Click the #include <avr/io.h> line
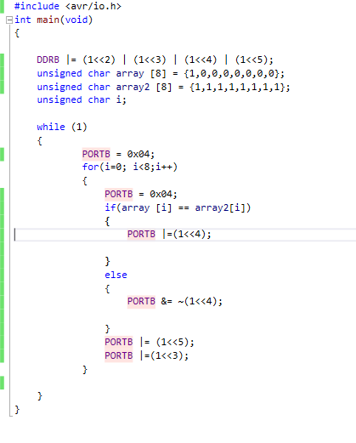 click(68, 6)
